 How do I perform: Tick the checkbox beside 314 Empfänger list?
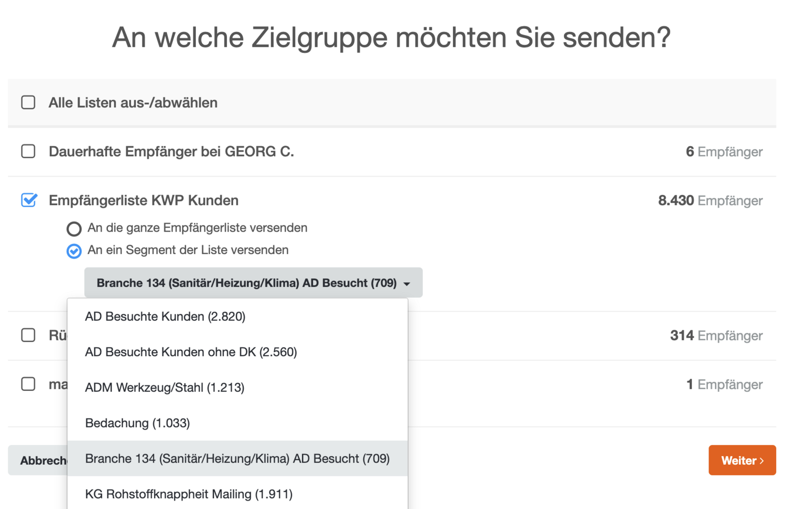29,335
